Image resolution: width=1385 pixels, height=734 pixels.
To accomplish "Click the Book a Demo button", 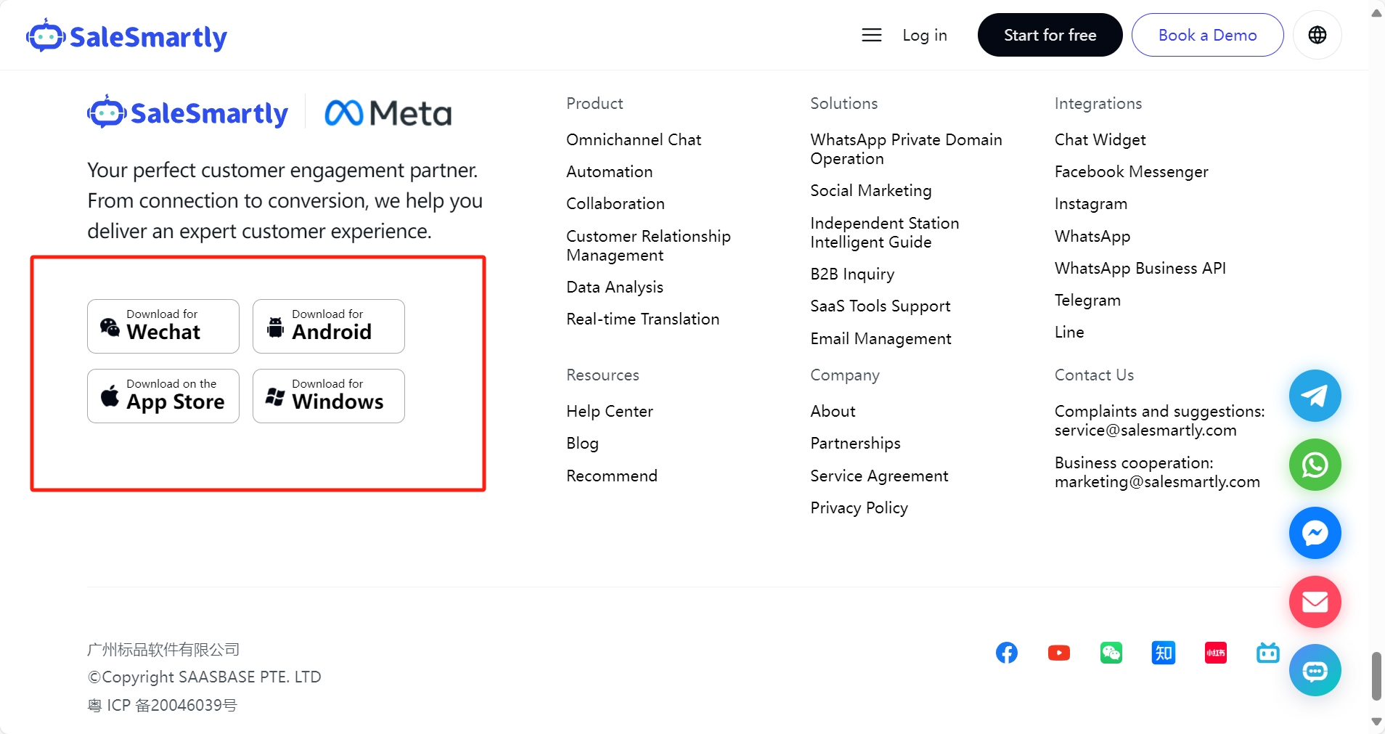I will (1206, 35).
